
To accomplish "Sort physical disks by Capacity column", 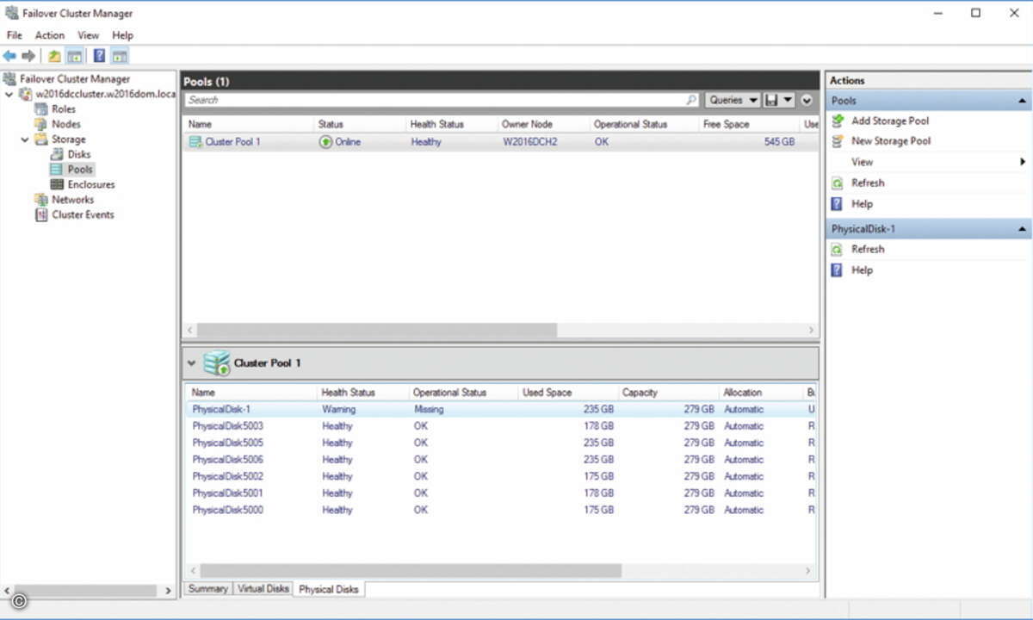I will [x=668, y=393].
